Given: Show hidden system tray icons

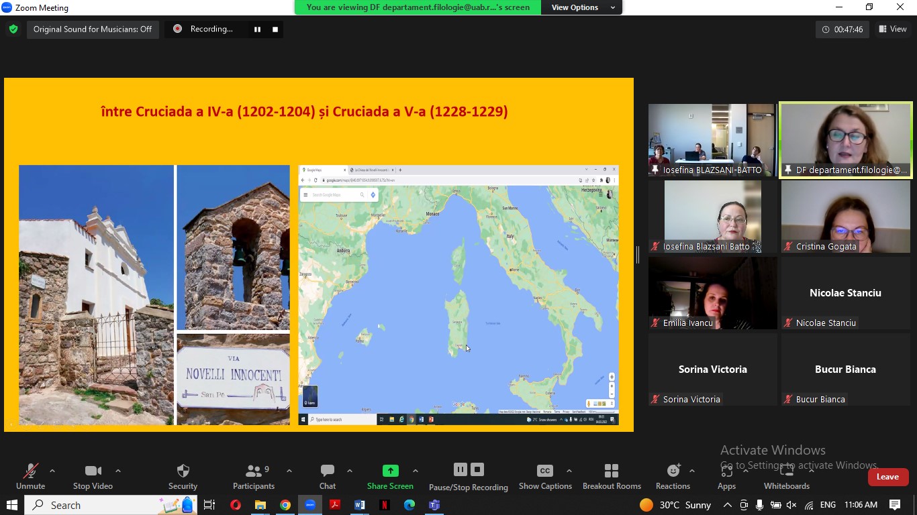Looking at the screenshot, I should (728, 505).
